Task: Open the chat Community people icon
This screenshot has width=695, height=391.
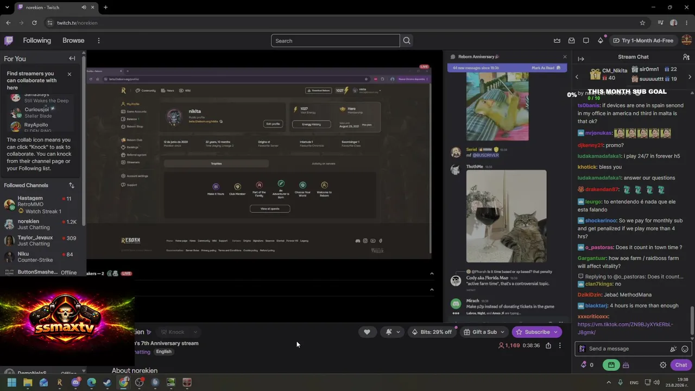Action: (686, 57)
